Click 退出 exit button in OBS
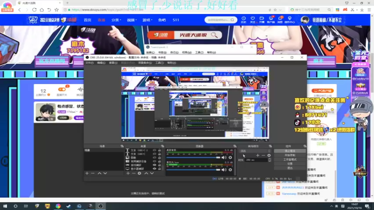The width and height of the screenshot is (374, 210). pos(290,168)
